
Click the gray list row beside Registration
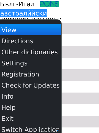80,75
